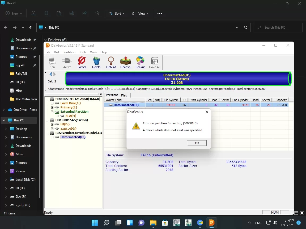Viewport: 306px width, 229px height.
Task: Open the Tools menu
Action: click(x=83, y=52)
